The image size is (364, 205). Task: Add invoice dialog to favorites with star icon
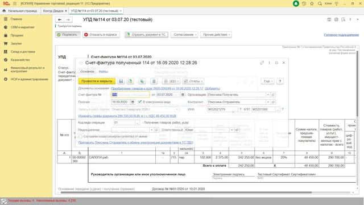[81, 63]
